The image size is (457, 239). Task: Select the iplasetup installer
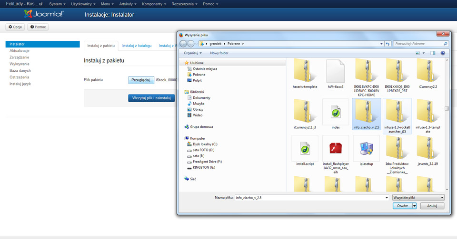(367, 151)
